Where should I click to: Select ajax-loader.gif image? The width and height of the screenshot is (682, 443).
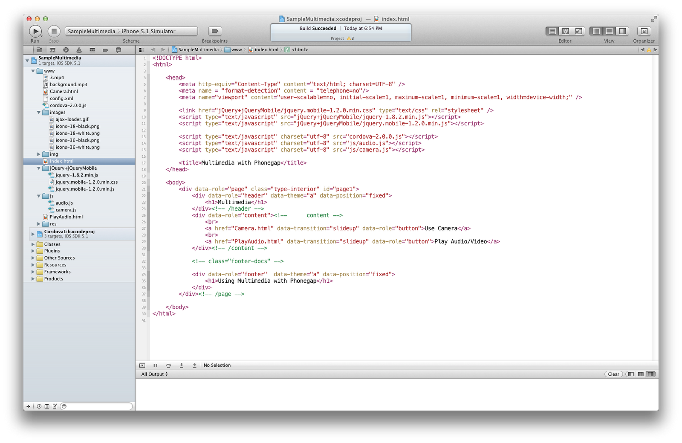pyautogui.click(x=72, y=119)
